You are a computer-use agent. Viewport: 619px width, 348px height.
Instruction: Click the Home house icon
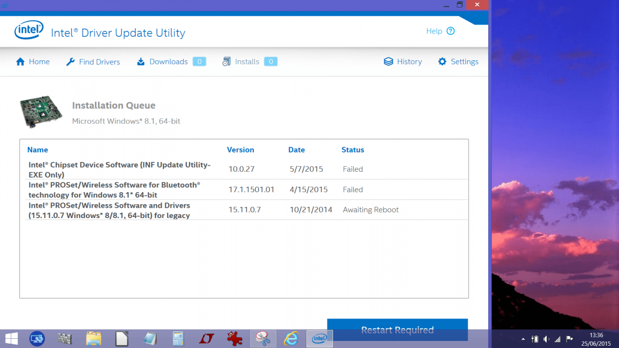click(x=20, y=62)
